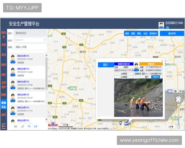This screenshot has width=185, height=148.
Task: Click the time picker input field
Action: [x=31, y=40]
